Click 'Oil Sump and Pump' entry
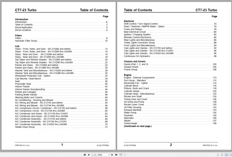 pyautogui.click(x=134, y=102)
